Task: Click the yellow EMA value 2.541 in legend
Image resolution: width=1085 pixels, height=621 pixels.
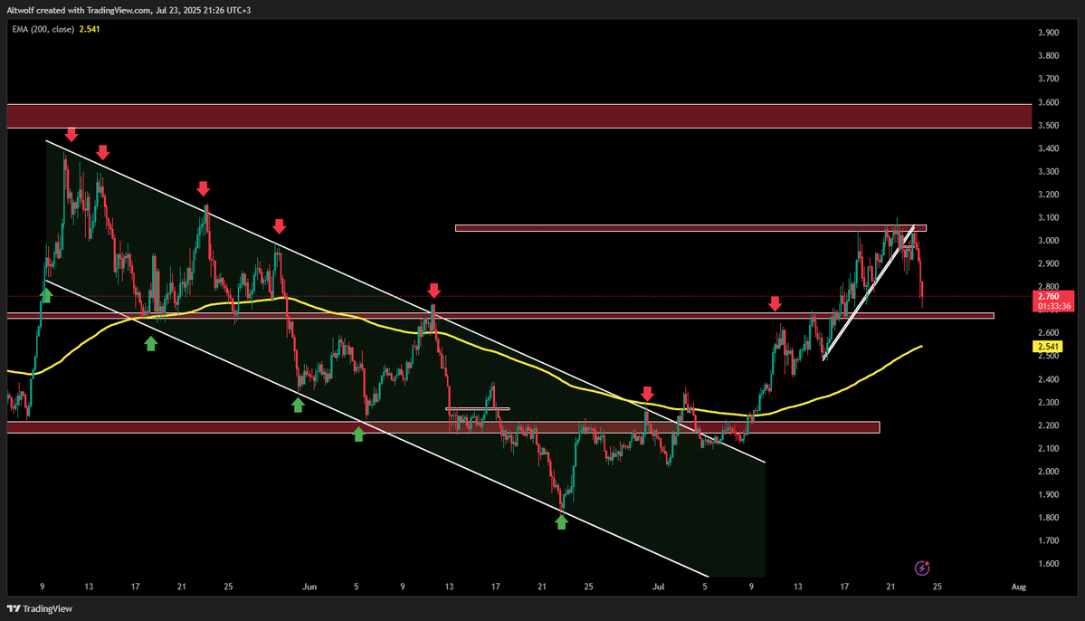Action: click(90, 29)
